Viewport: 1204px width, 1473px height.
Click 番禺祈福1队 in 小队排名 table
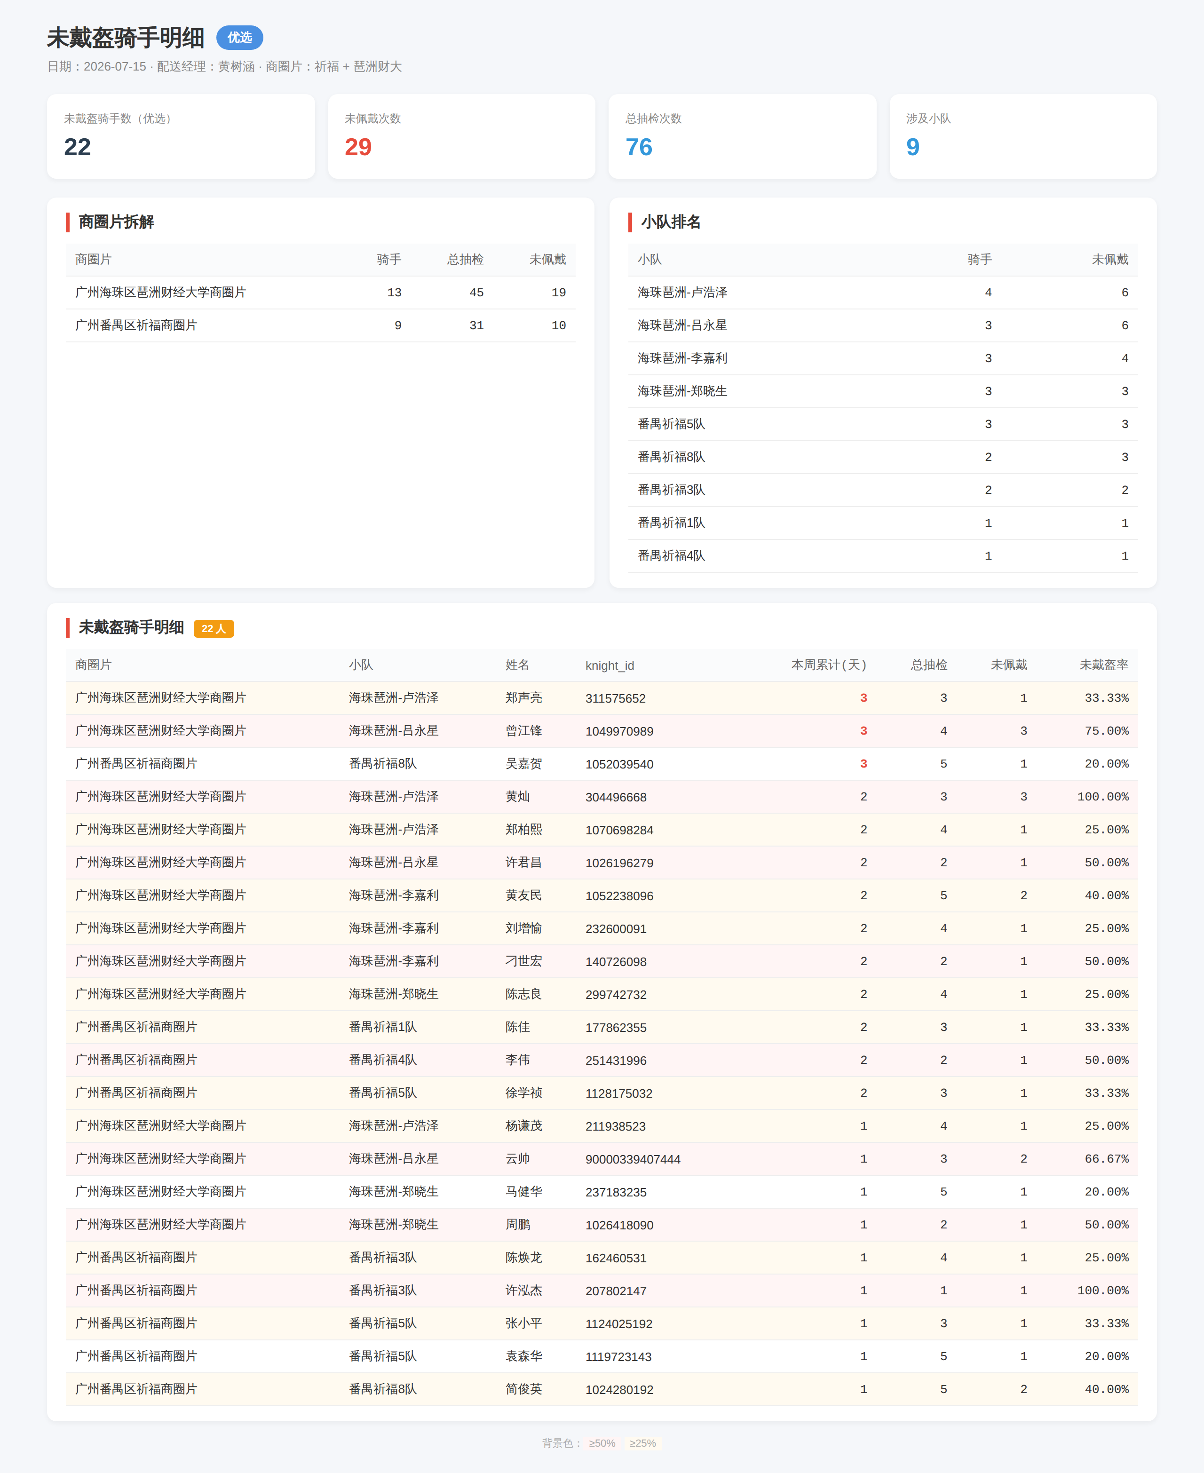pyautogui.click(x=671, y=523)
